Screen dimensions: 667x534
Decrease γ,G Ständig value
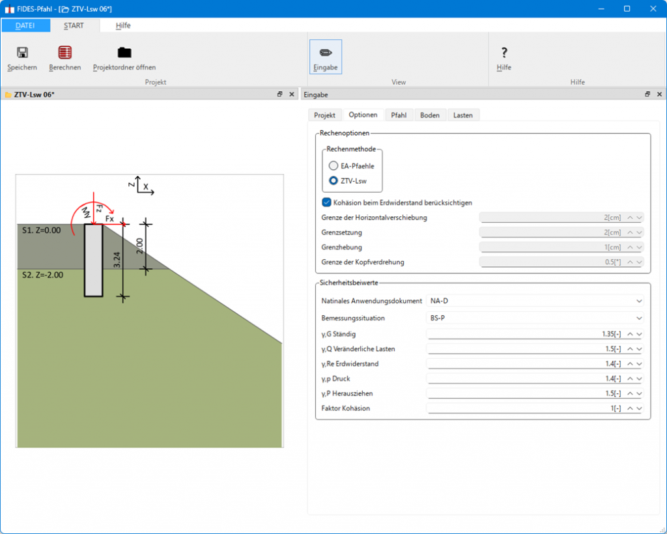pos(639,334)
